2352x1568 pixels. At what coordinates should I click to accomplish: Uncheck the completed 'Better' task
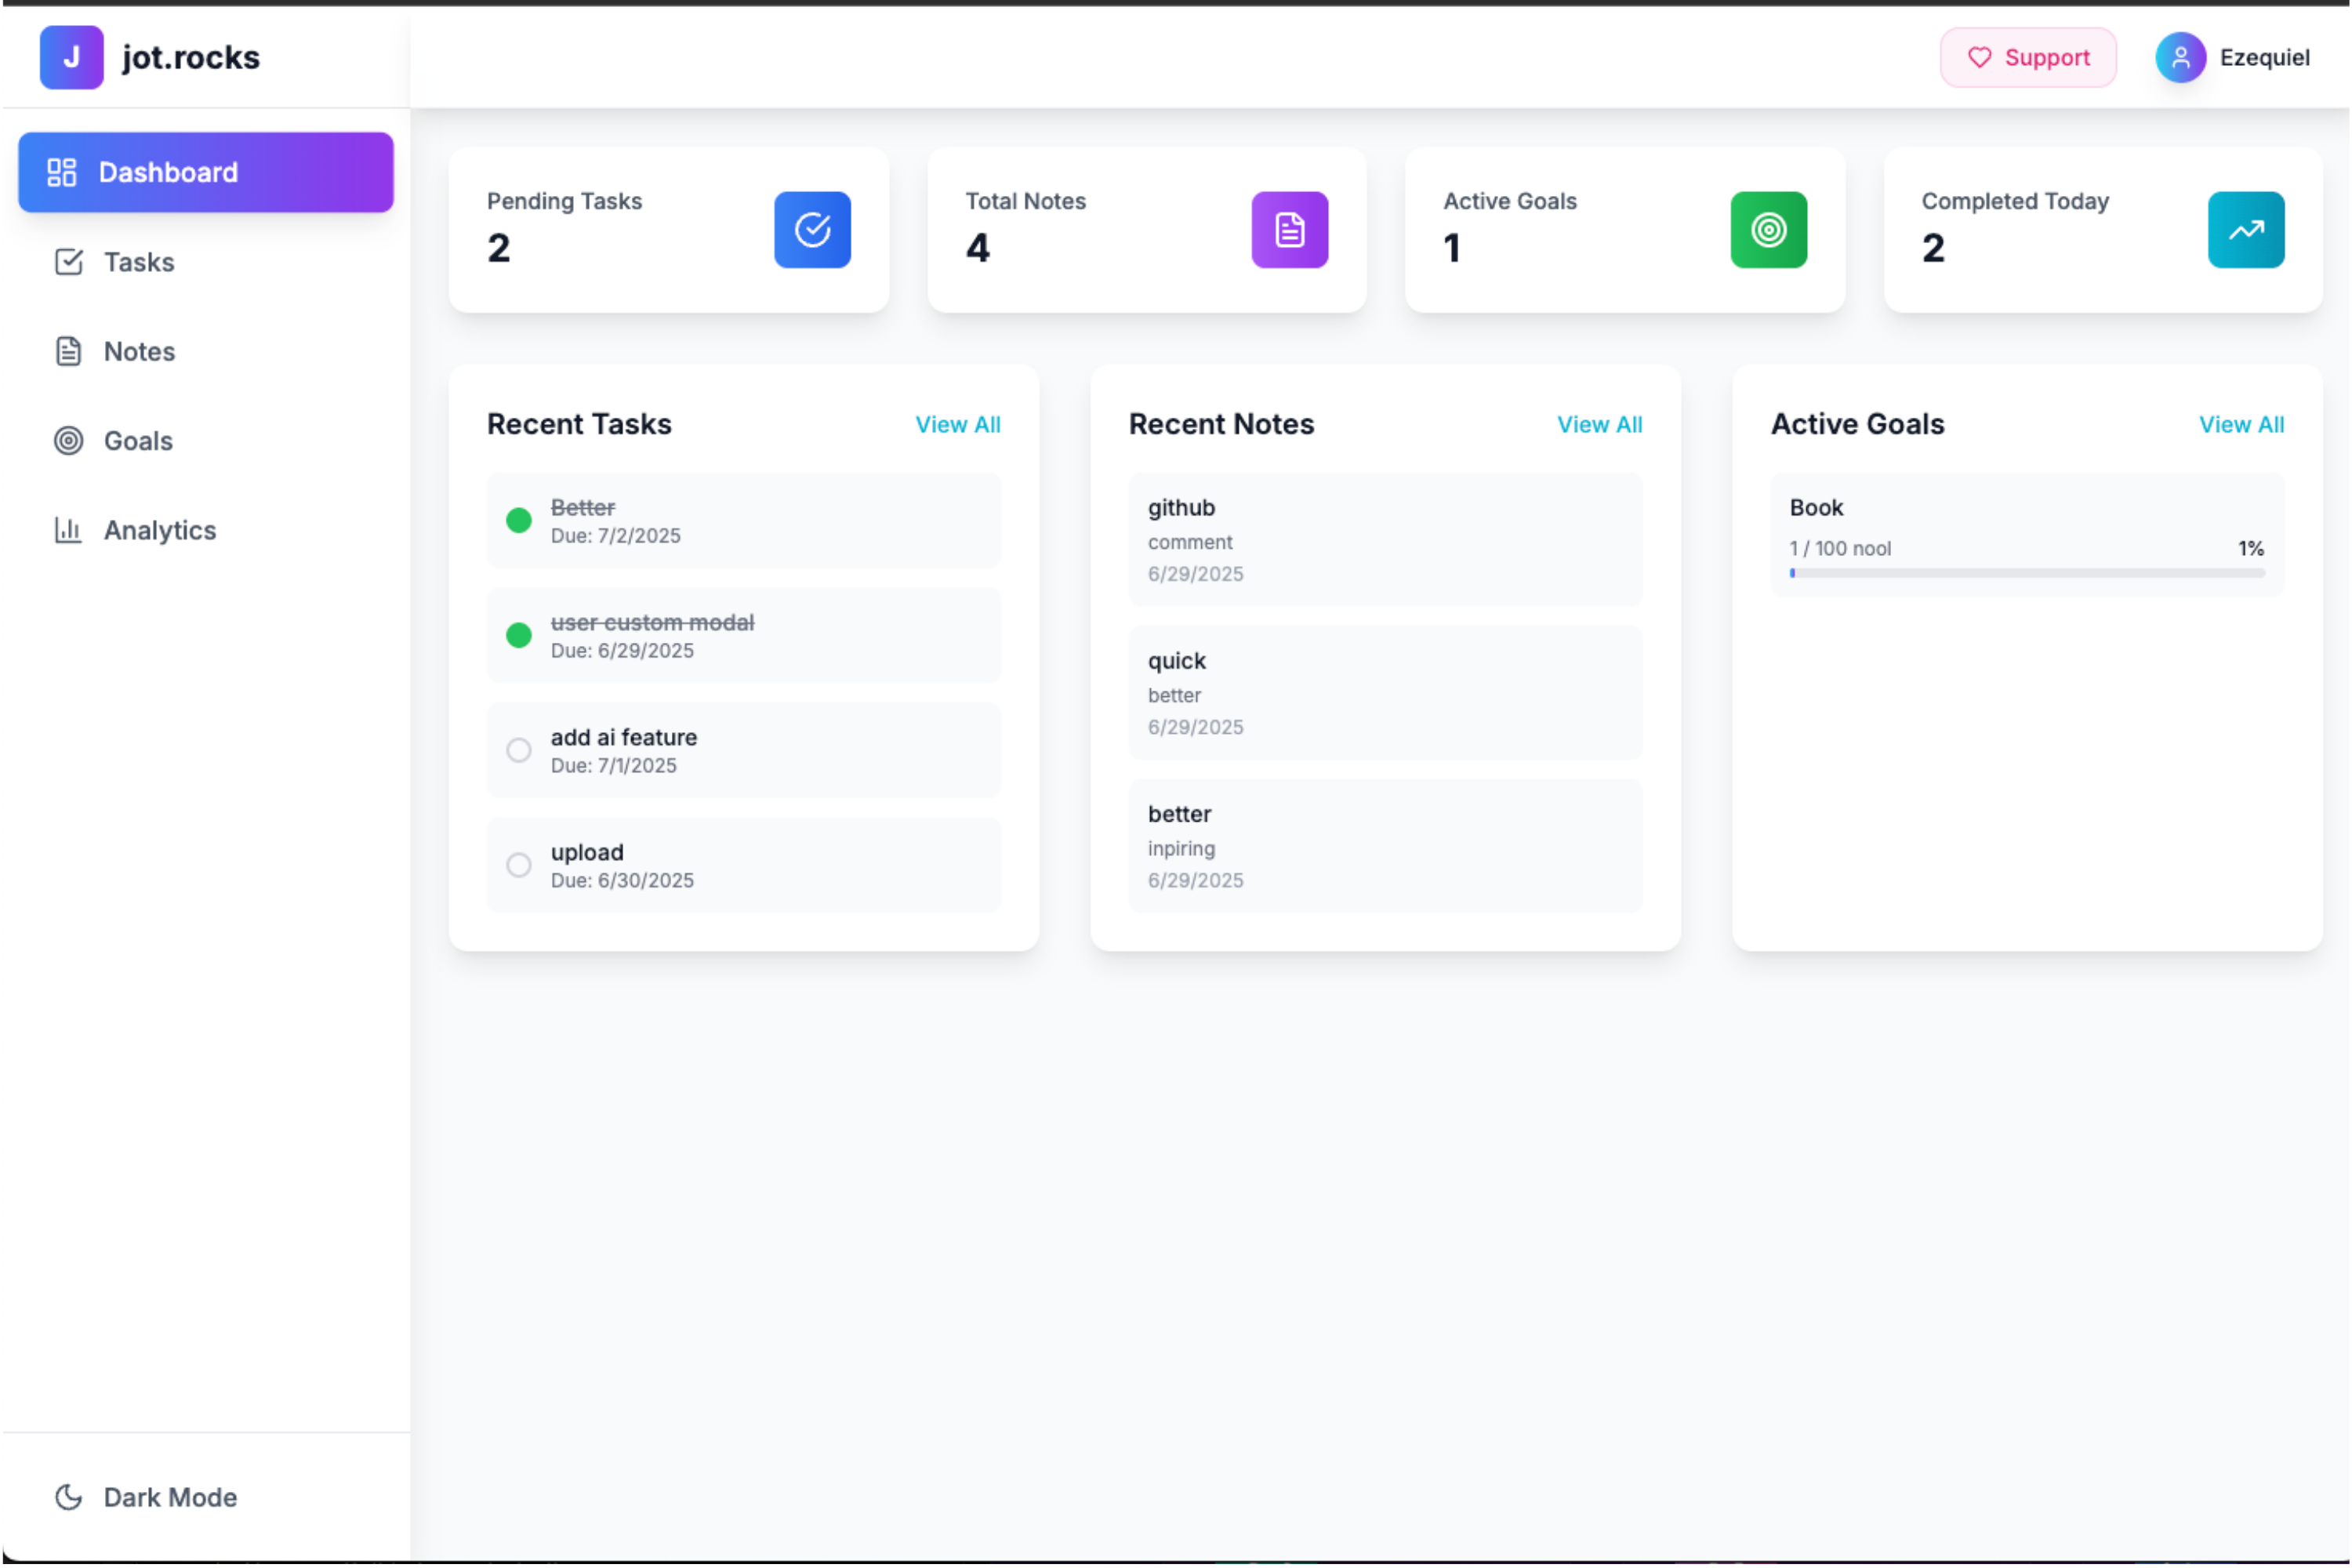518,520
